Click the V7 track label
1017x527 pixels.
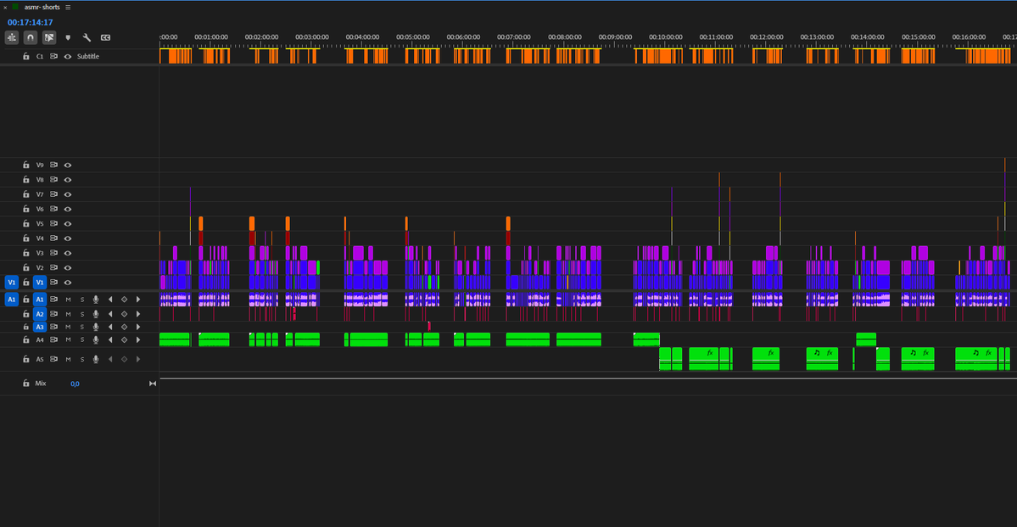[40, 194]
